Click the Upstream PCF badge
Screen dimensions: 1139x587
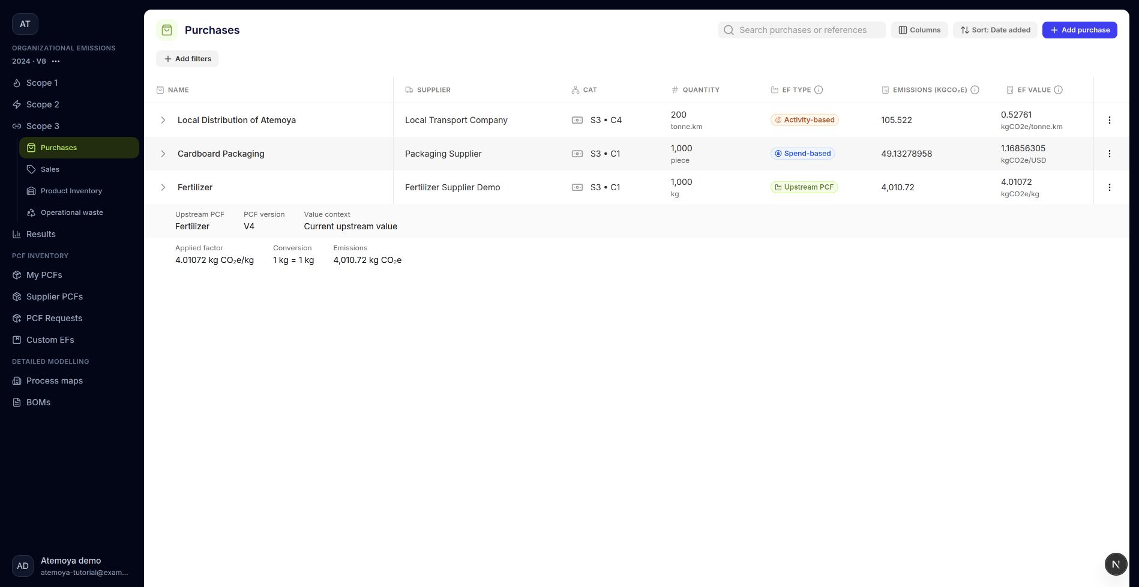tap(804, 187)
